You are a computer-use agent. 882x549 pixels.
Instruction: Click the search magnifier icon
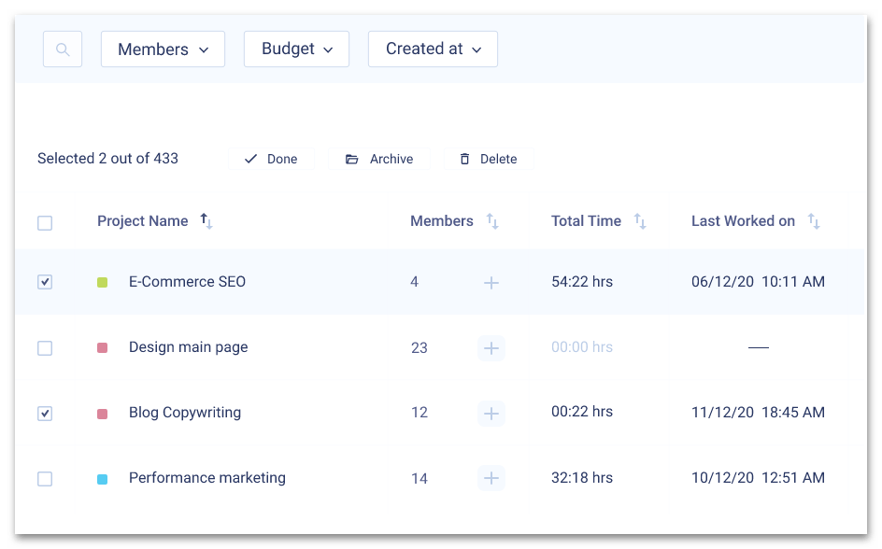[63, 49]
